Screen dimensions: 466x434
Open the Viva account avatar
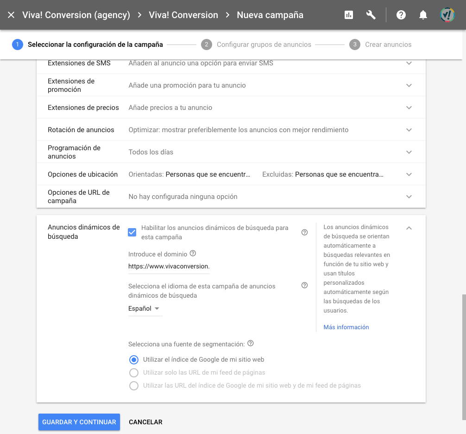tap(447, 15)
